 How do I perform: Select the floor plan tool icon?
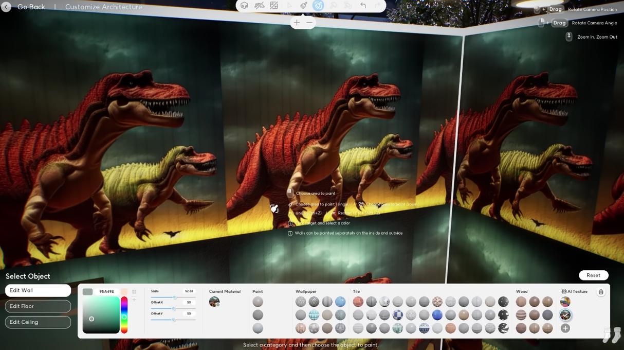[x=274, y=6]
